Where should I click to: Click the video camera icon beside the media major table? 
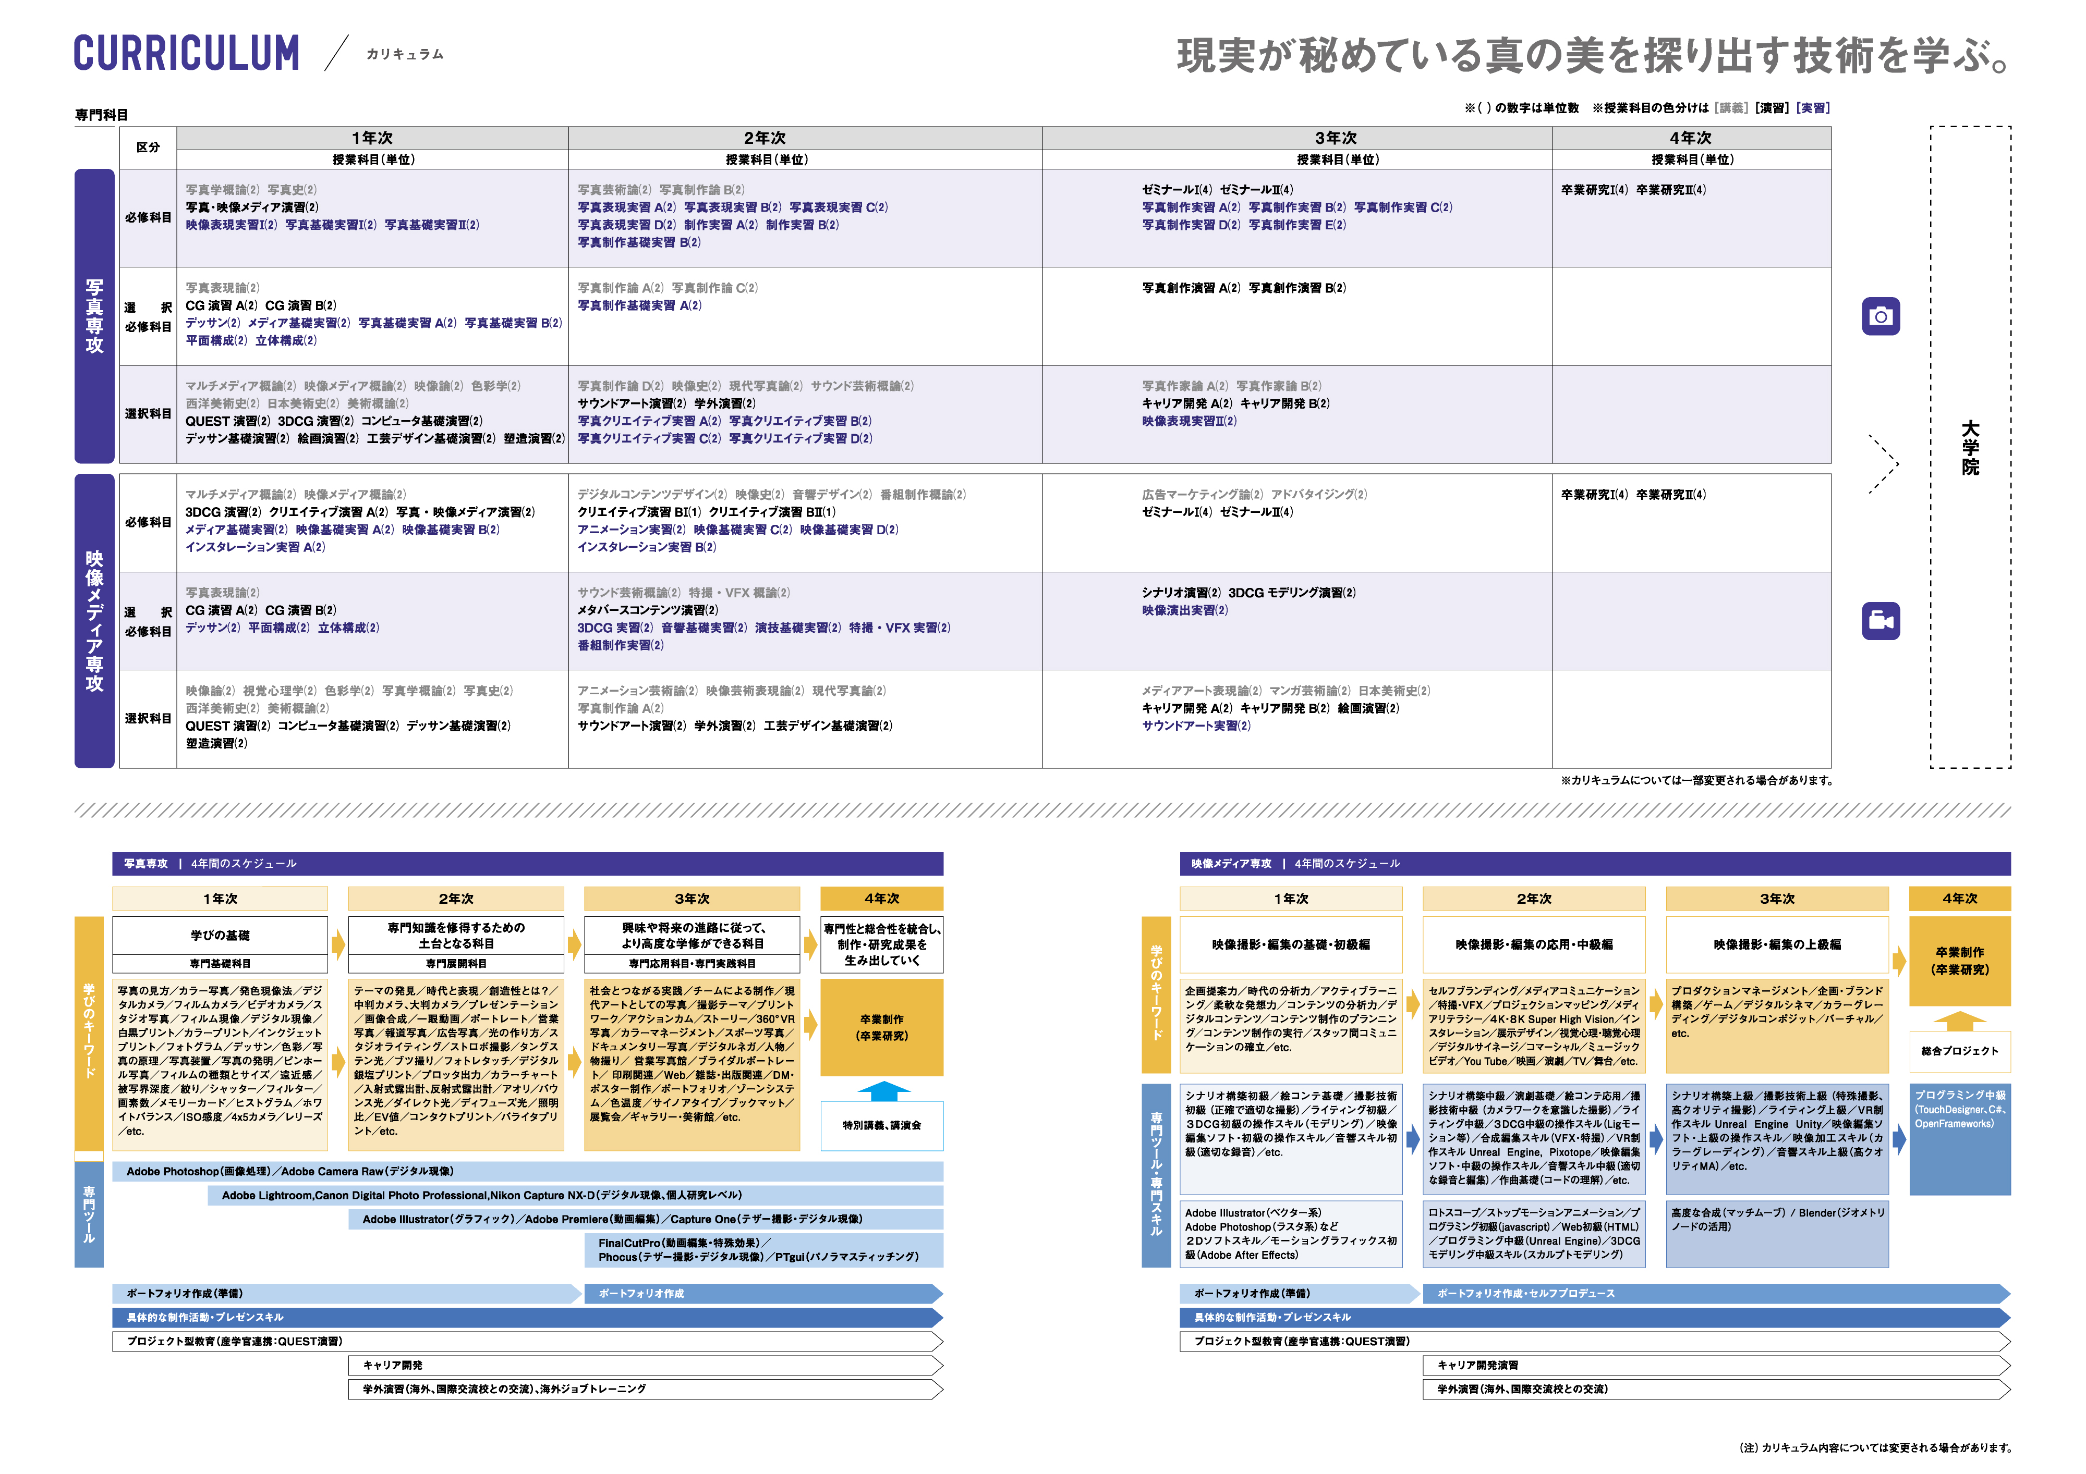(1880, 620)
